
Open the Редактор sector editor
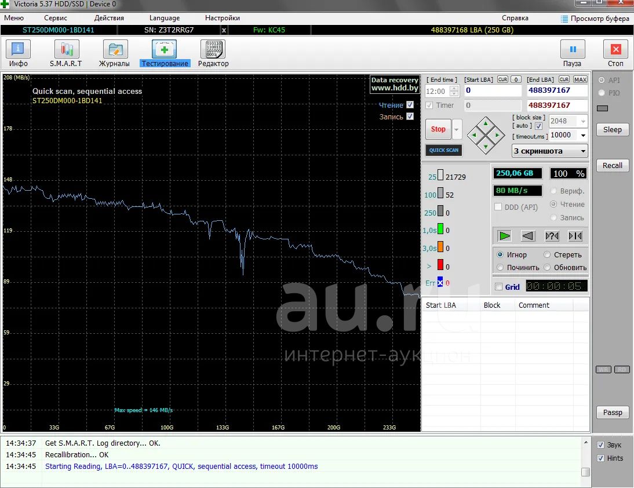213,53
